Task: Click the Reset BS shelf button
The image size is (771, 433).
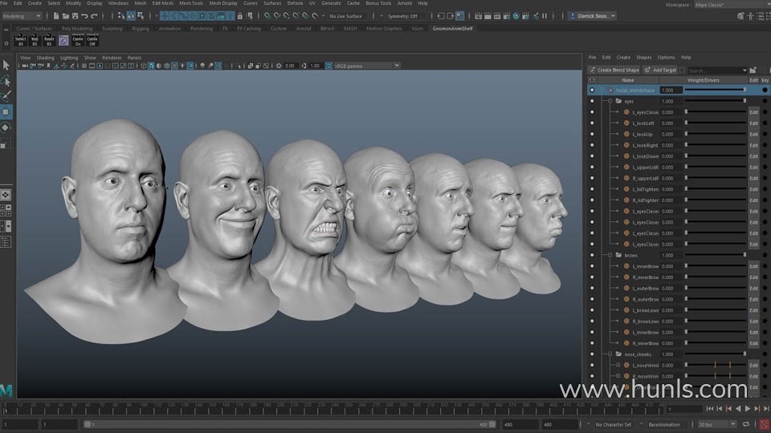Action: point(49,40)
